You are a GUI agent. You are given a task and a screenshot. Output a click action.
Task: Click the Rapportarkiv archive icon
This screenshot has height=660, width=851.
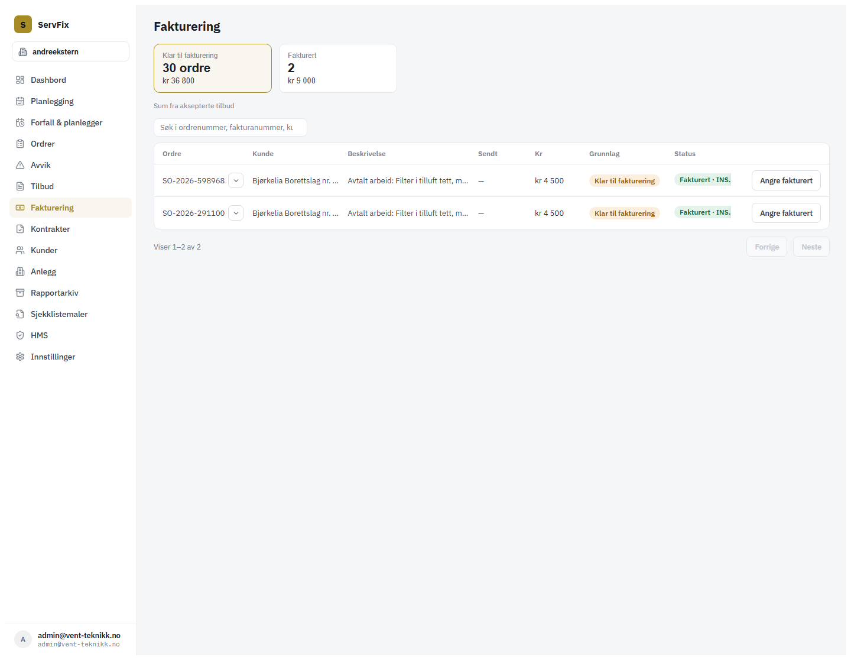[x=20, y=293]
